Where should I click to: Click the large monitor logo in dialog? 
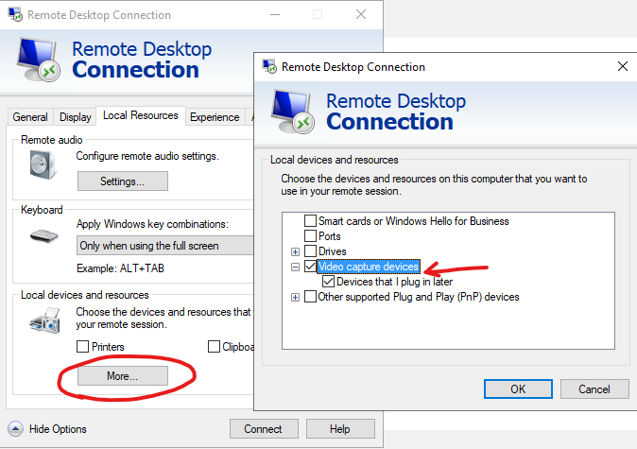(x=293, y=112)
